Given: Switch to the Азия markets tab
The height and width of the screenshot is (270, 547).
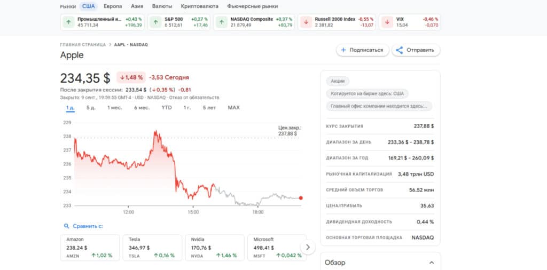Looking at the screenshot, I should (137, 6).
